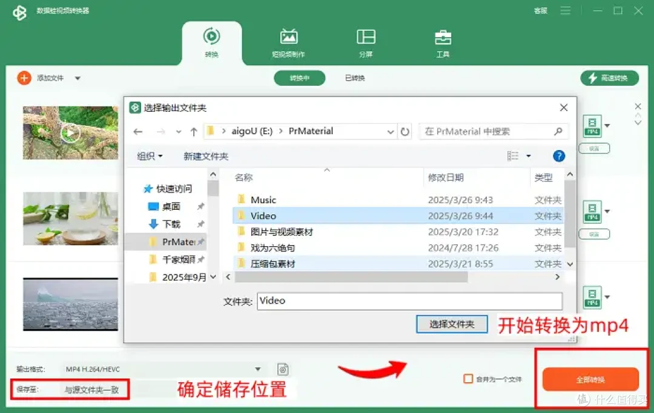Click the orange add file plus icon
This screenshot has width=654, height=413.
tap(24, 78)
